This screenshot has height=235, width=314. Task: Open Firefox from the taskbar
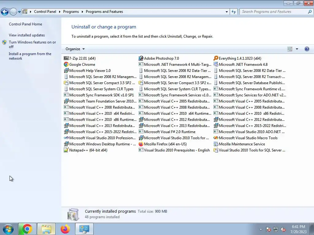pyautogui.click(x=65, y=229)
